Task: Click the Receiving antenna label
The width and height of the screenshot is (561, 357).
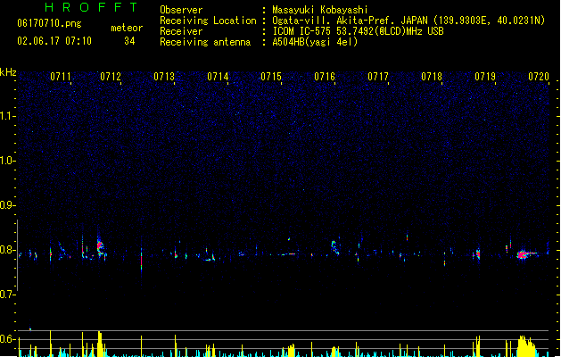Action: tap(205, 42)
